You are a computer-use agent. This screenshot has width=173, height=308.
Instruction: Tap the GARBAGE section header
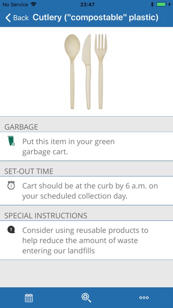(x=86, y=127)
